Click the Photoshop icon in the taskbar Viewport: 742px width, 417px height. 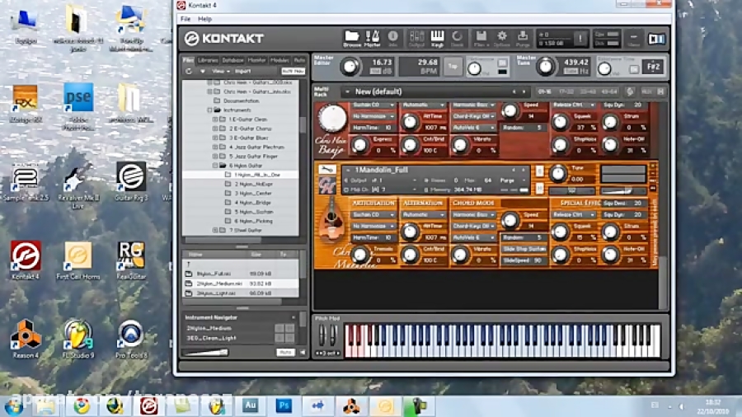pyautogui.click(x=284, y=405)
